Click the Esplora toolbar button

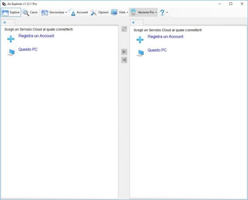click(x=11, y=12)
